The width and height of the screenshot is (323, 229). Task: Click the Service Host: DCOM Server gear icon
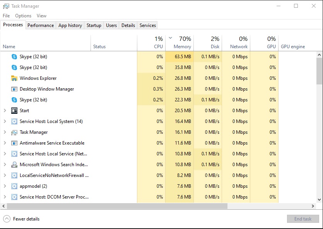14,197
